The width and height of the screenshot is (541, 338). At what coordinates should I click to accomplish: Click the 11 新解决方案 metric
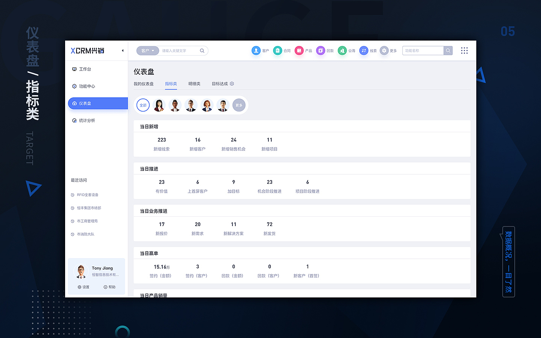pos(233,229)
